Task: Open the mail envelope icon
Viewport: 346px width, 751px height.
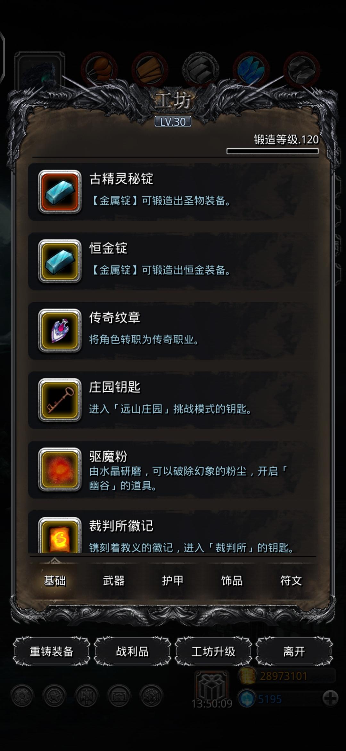Action: [x=119, y=696]
